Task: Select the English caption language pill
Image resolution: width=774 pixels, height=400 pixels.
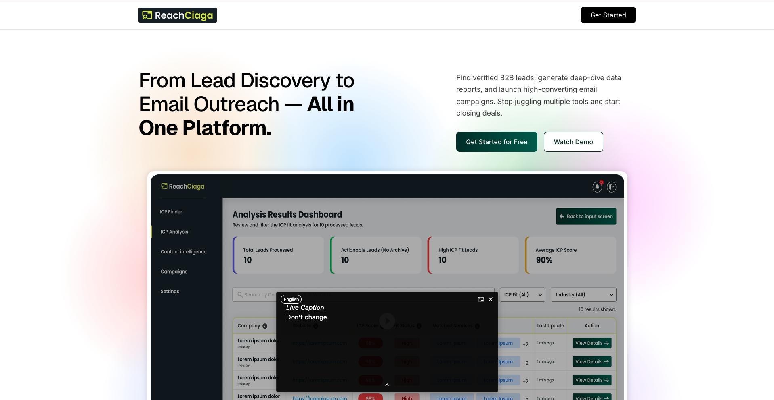Action: pyautogui.click(x=291, y=299)
